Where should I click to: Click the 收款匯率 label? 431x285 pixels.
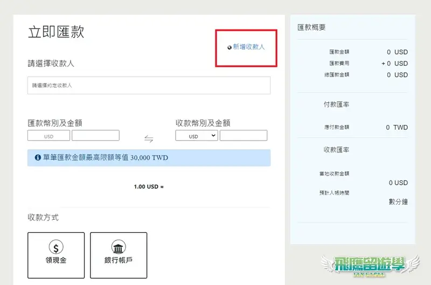click(336, 150)
